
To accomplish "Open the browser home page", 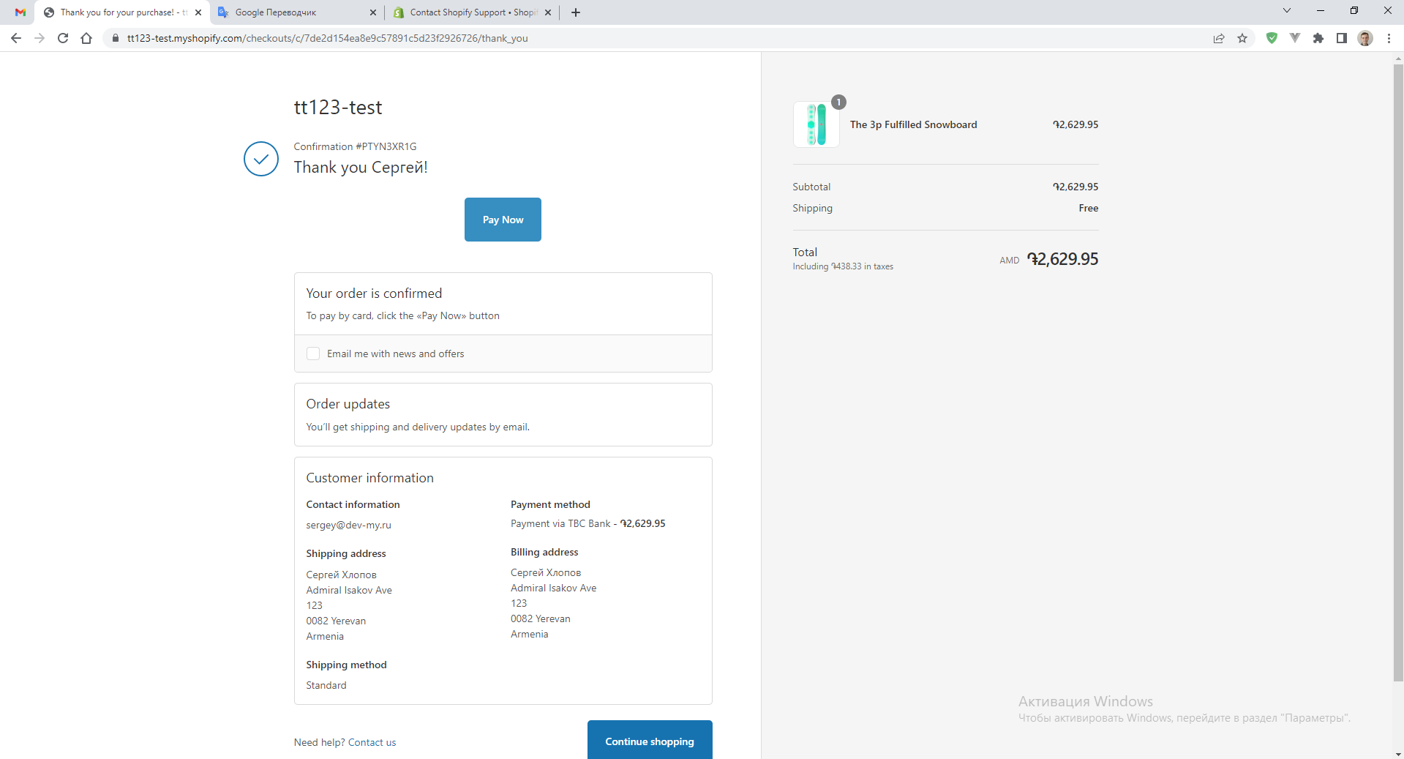I will tap(86, 38).
